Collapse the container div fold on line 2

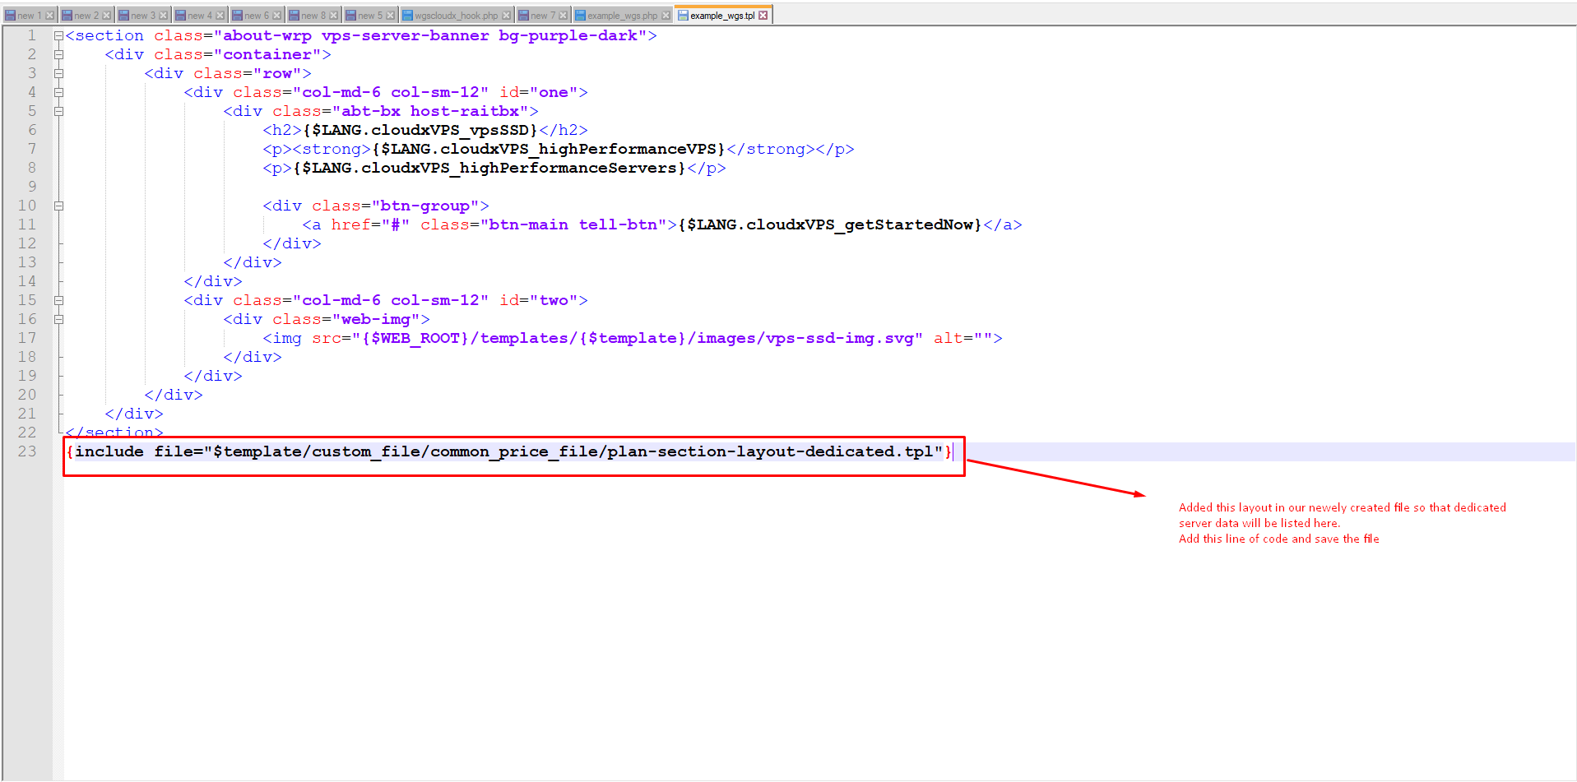click(58, 55)
